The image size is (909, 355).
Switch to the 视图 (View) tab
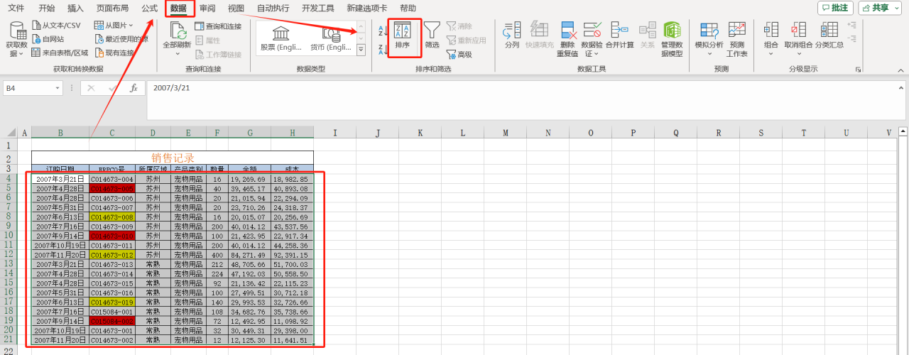236,9
